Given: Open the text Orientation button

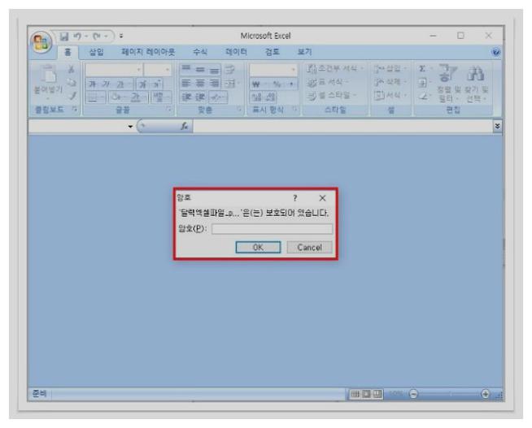Looking at the screenshot, I should 218,97.
